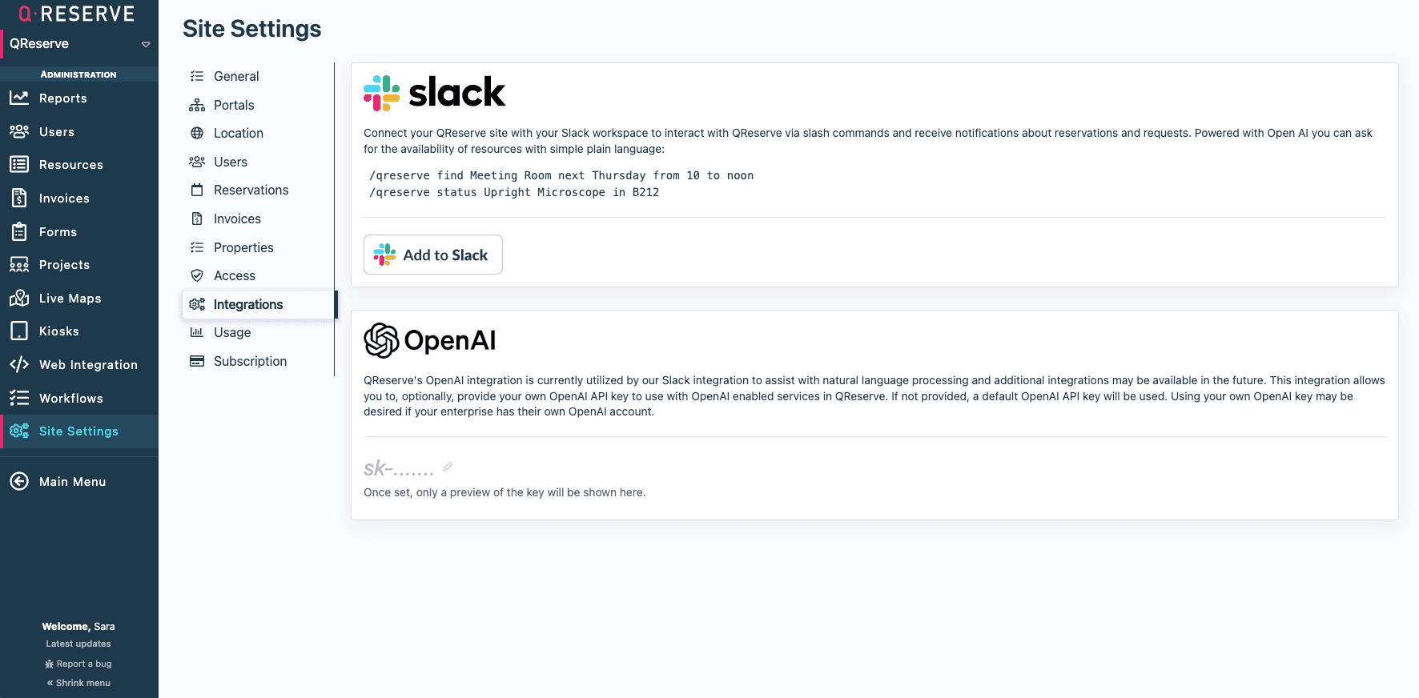This screenshot has width=1419, height=698.
Task: Navigate to Invoices using its sidebar icon
Action: [x=64, y=198]
